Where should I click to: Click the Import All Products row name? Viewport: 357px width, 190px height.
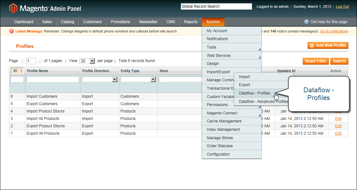tap(43, 119)
